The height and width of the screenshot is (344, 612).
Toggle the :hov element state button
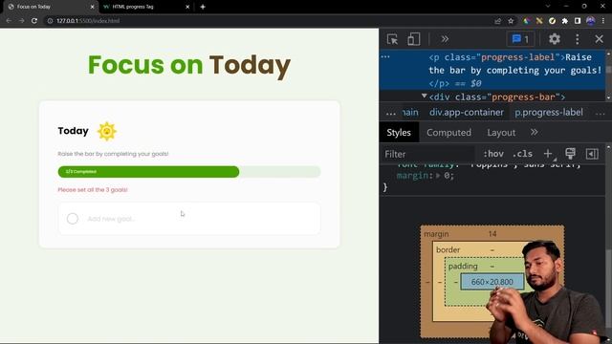(x=493, y=154)
